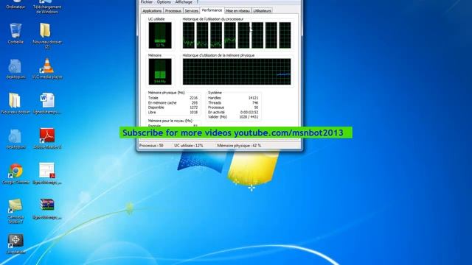Click status bar Mémoire physique : 42 %
The height and width of the screenshot is (265, 472).
tap(239, 146)
